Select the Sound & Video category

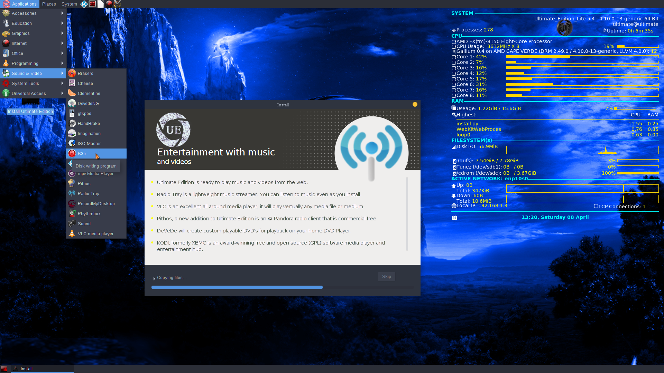[x=33, y=73]
